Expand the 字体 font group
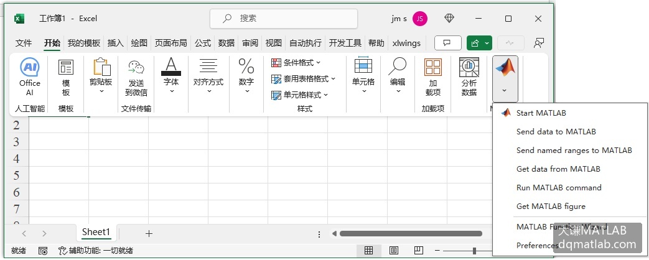Viewport: 649px width, 260px height. 171,77
